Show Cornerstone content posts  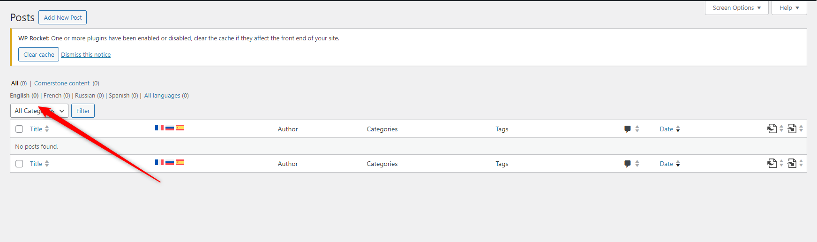(x=62, y=83)
